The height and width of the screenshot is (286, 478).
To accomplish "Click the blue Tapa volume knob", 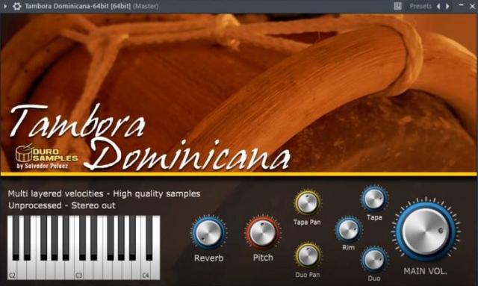I will [374, 199].
